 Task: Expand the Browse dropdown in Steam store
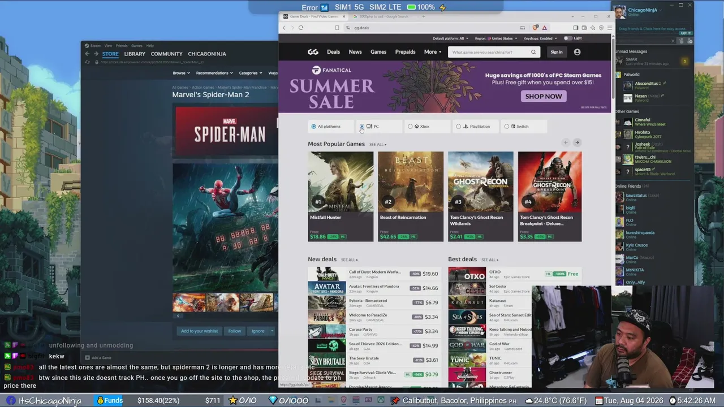tap(181, 73)
